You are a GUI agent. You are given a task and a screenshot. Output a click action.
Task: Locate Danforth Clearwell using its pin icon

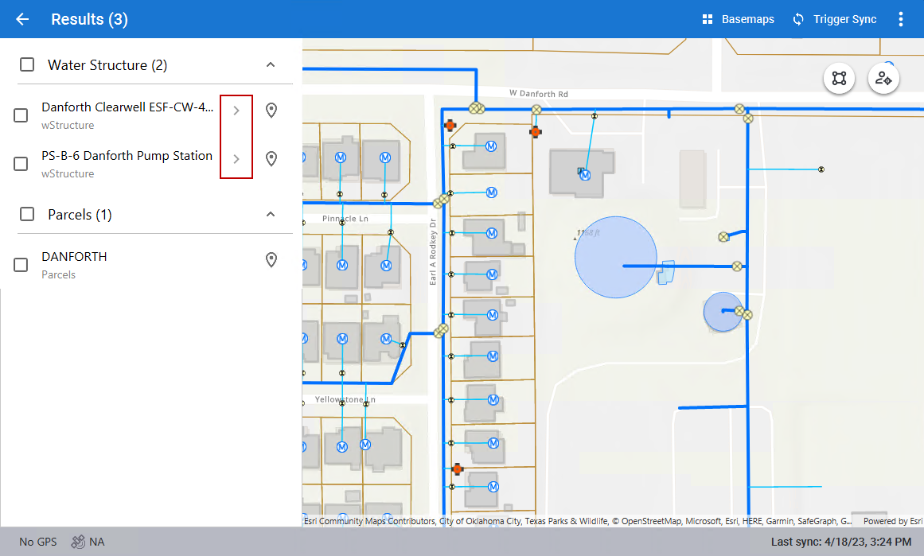(271, 111)
